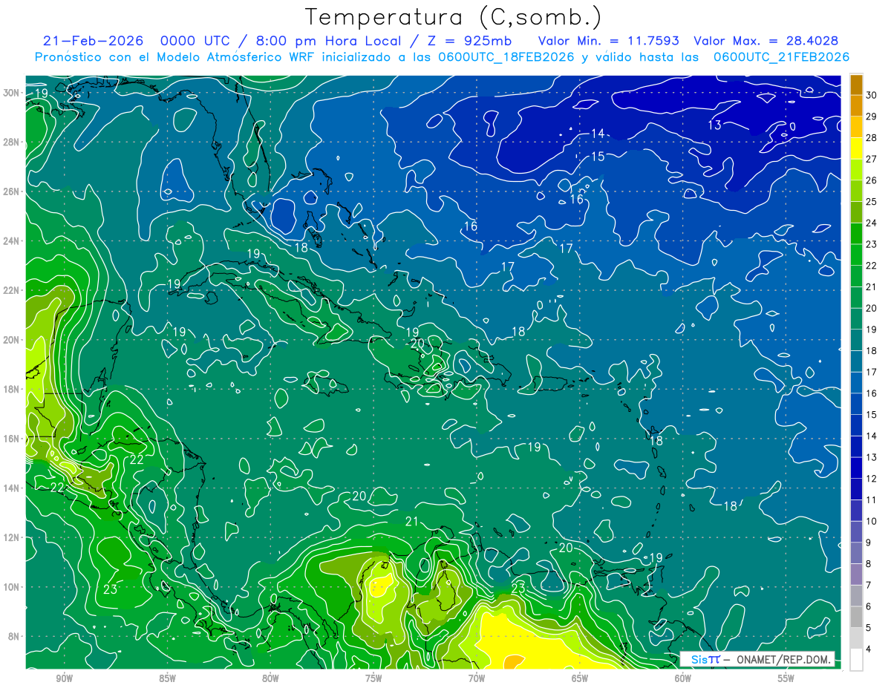The width and height of the screenshot is (891, 688).
Task: Click the colorbar tick label '24'
Action: click(x=872, y=223)
